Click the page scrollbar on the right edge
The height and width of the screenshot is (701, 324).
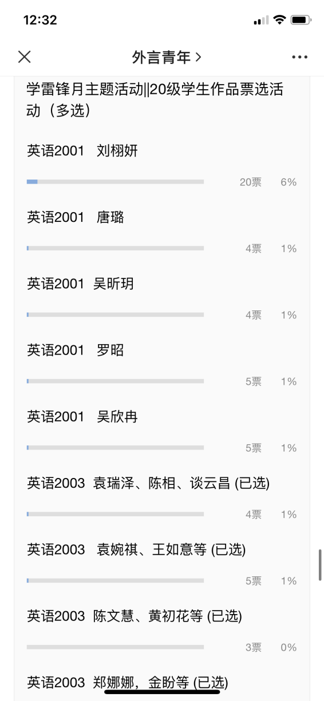click(320, 565)
